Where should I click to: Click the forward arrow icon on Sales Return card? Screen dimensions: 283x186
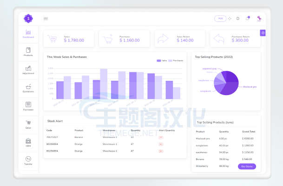click(x=163, y=39)
